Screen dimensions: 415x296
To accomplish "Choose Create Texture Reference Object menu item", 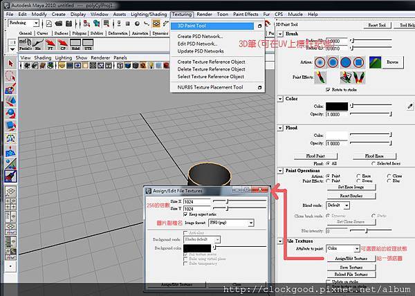I will pos(211,62).
